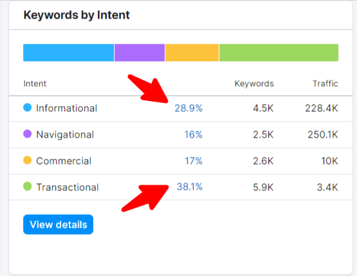Click the Informational row label
This screenshot has height=276, width=357.
pos(67,108)
